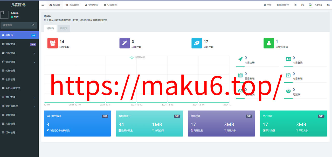Click the 运行中的插件 blue card

coord(77,124)
